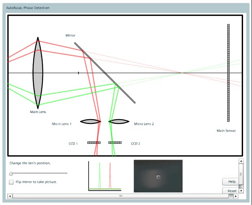Click the lens position slider track
Viewport: 252px width, 205px height.
coord(38,173)
